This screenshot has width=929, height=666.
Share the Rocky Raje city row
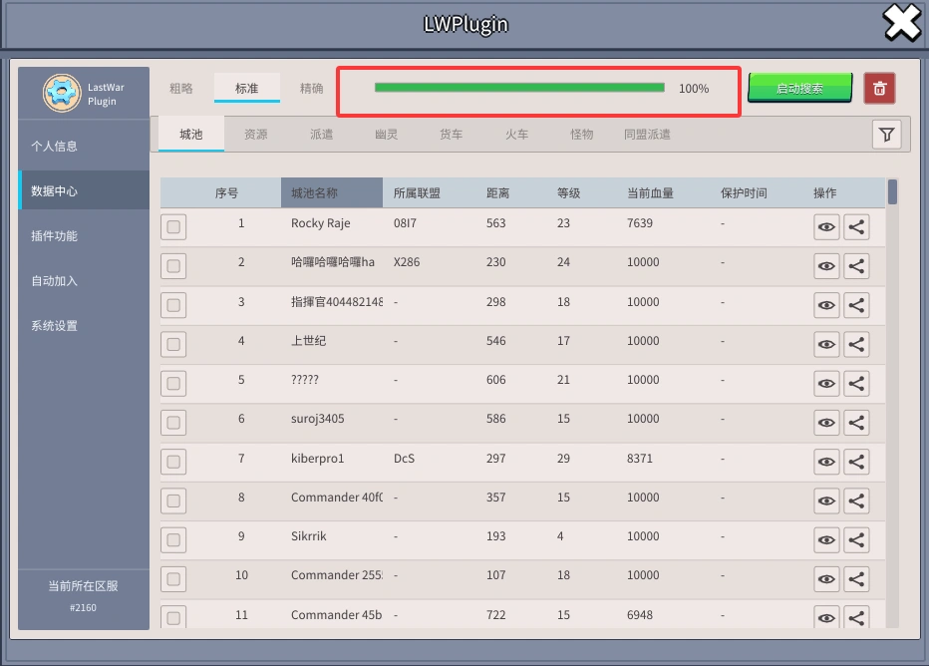pyautogui.click(x=856, y=227)
